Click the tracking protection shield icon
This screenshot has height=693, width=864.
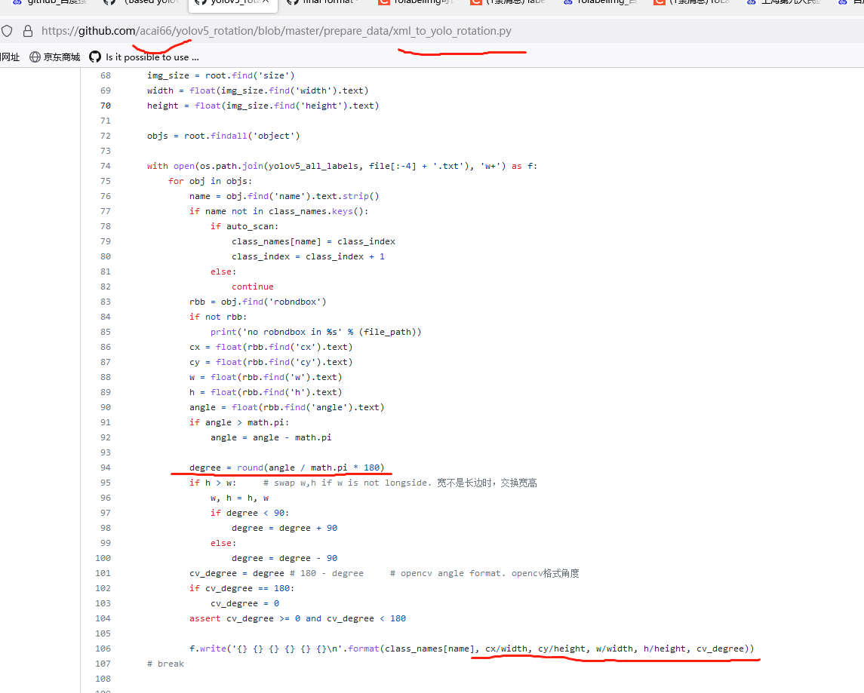coord(8,31)
